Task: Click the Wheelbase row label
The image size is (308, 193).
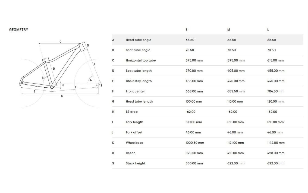Action: [x=134, y=143]
